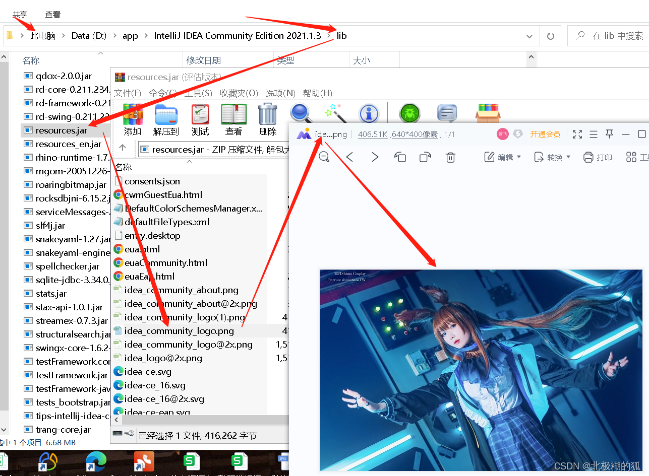Open the image viewer hamburger menu
This screenshot has height=476, width=649.
point(594,134)
